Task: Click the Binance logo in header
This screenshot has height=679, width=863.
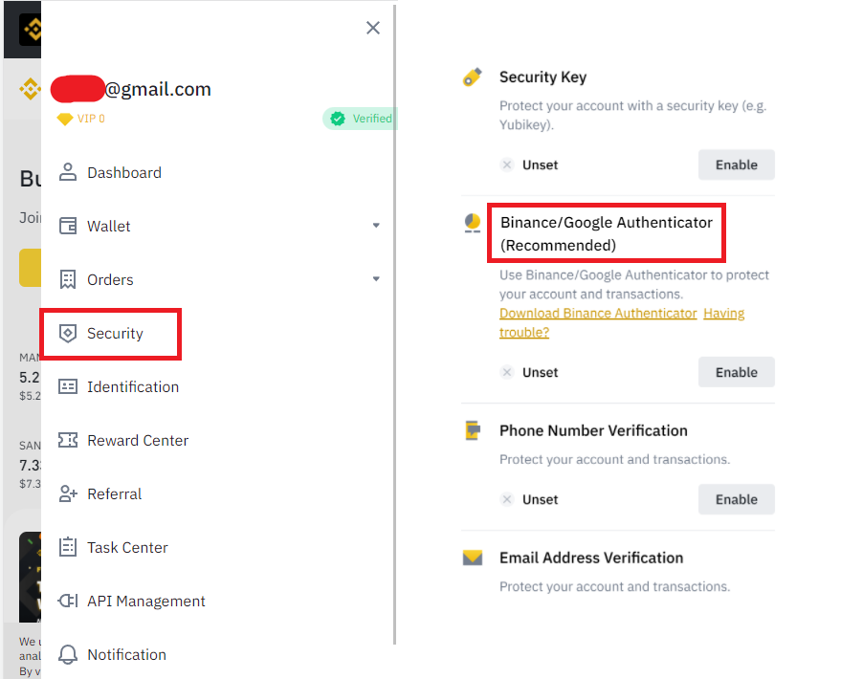Action: 31,29
